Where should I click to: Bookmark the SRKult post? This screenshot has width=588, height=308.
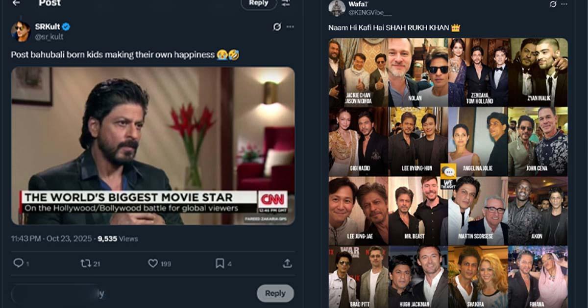[x=220, y=263]
